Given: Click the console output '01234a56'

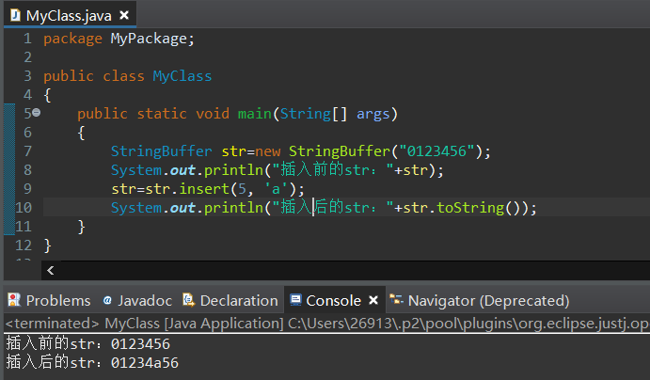Looking at the screenshot, I should pos(144,362).
